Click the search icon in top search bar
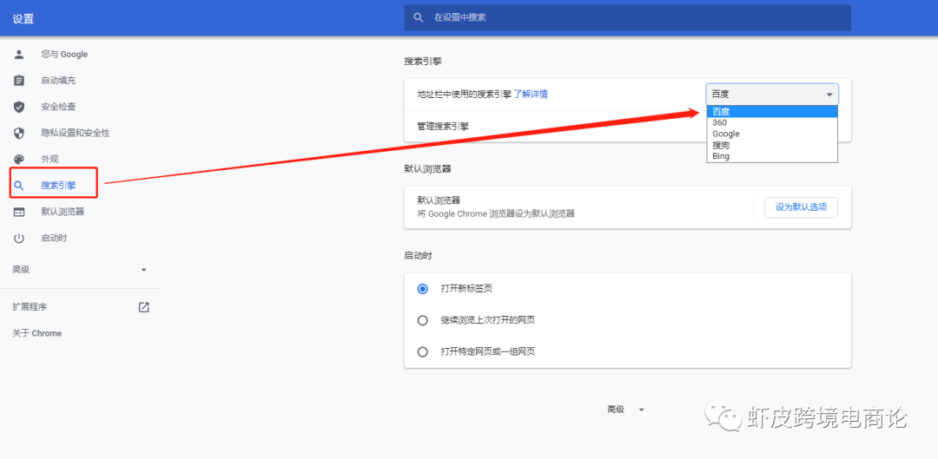Image resolution: width=938 pixels, height=459 pixels. point(419,17)
